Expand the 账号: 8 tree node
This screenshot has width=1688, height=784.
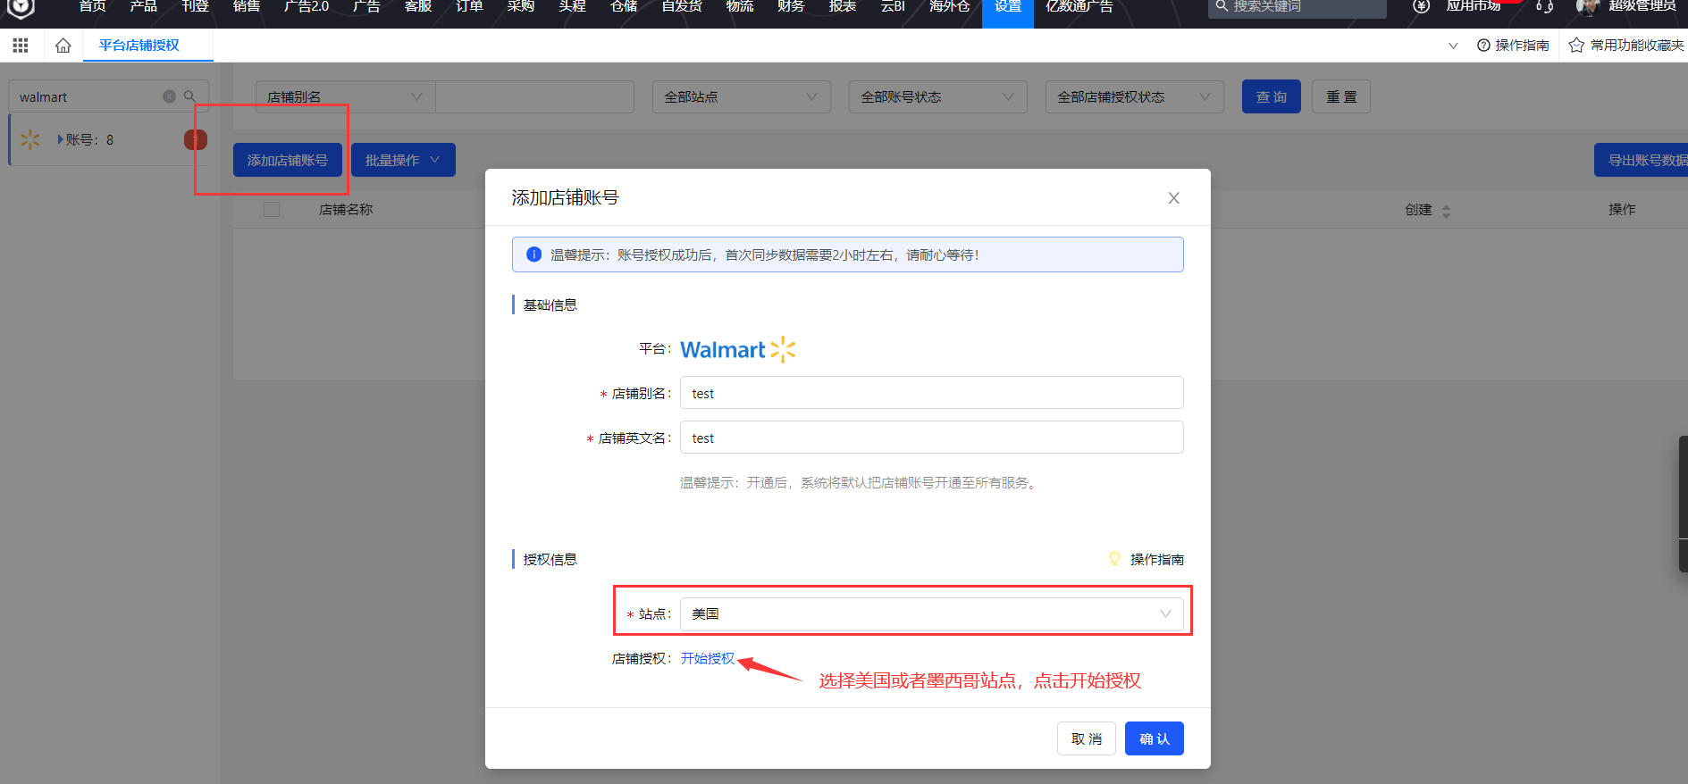[61, 139]
